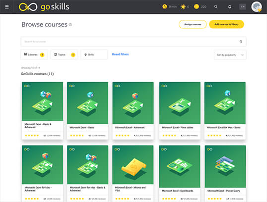Image resolution: width=267 pixels, height=202 pixels.
Task: Open the header search magnifier icon
Action: click(216, 7)
